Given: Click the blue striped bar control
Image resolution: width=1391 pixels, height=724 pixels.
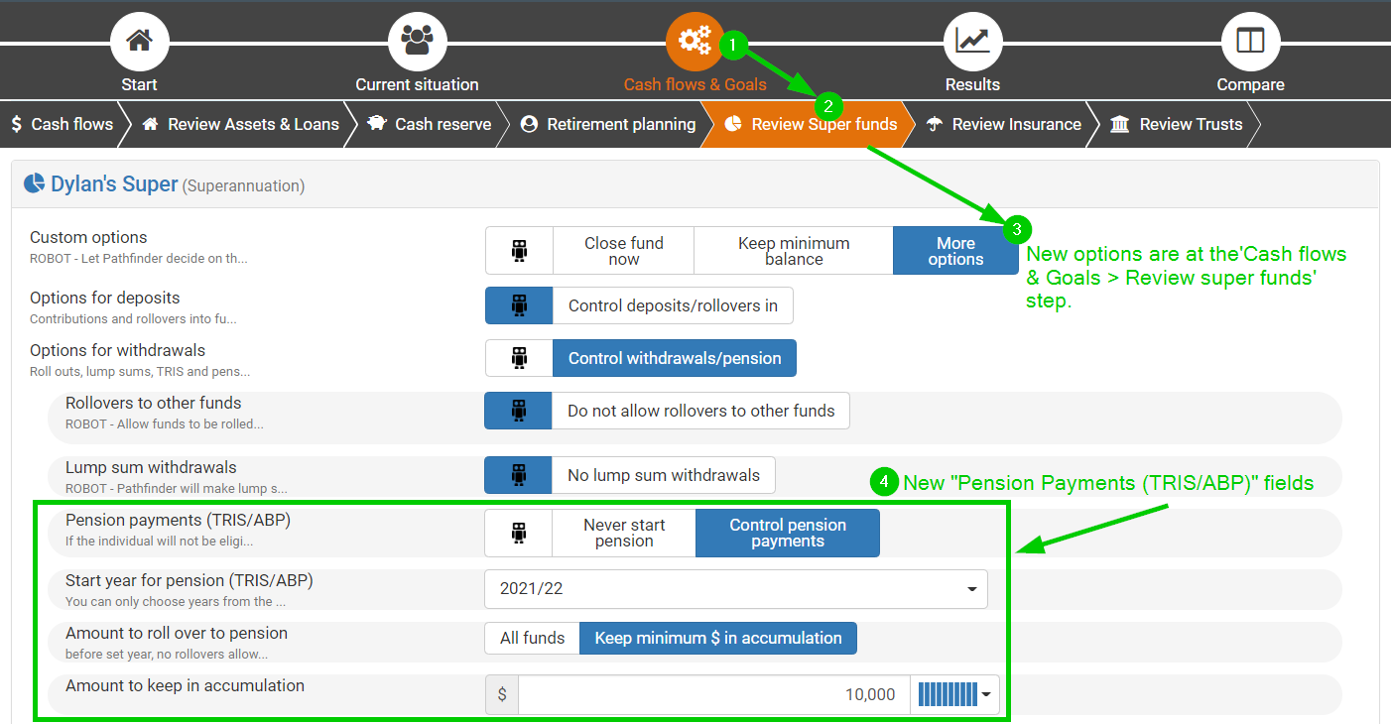Looking at the screenshot, I should click(x=948, y=694).
